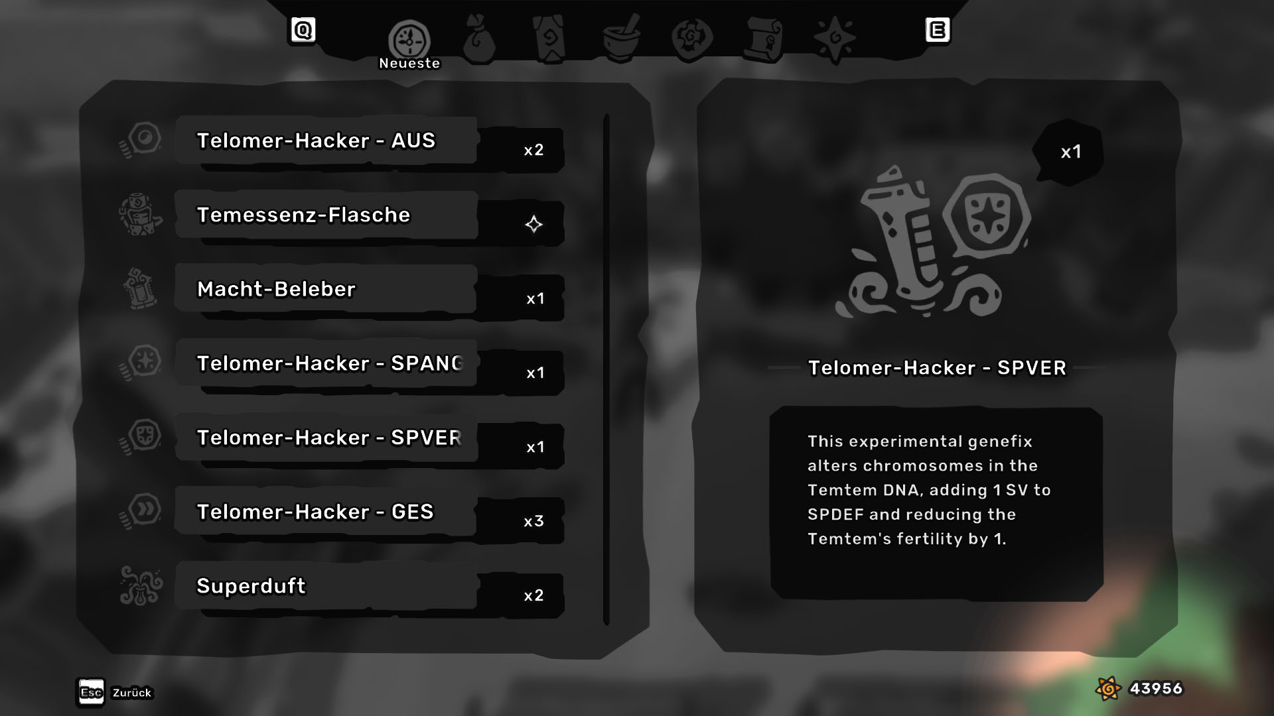Click the Pansun currency icon
1274x716 pixels.
[1108, 689]
